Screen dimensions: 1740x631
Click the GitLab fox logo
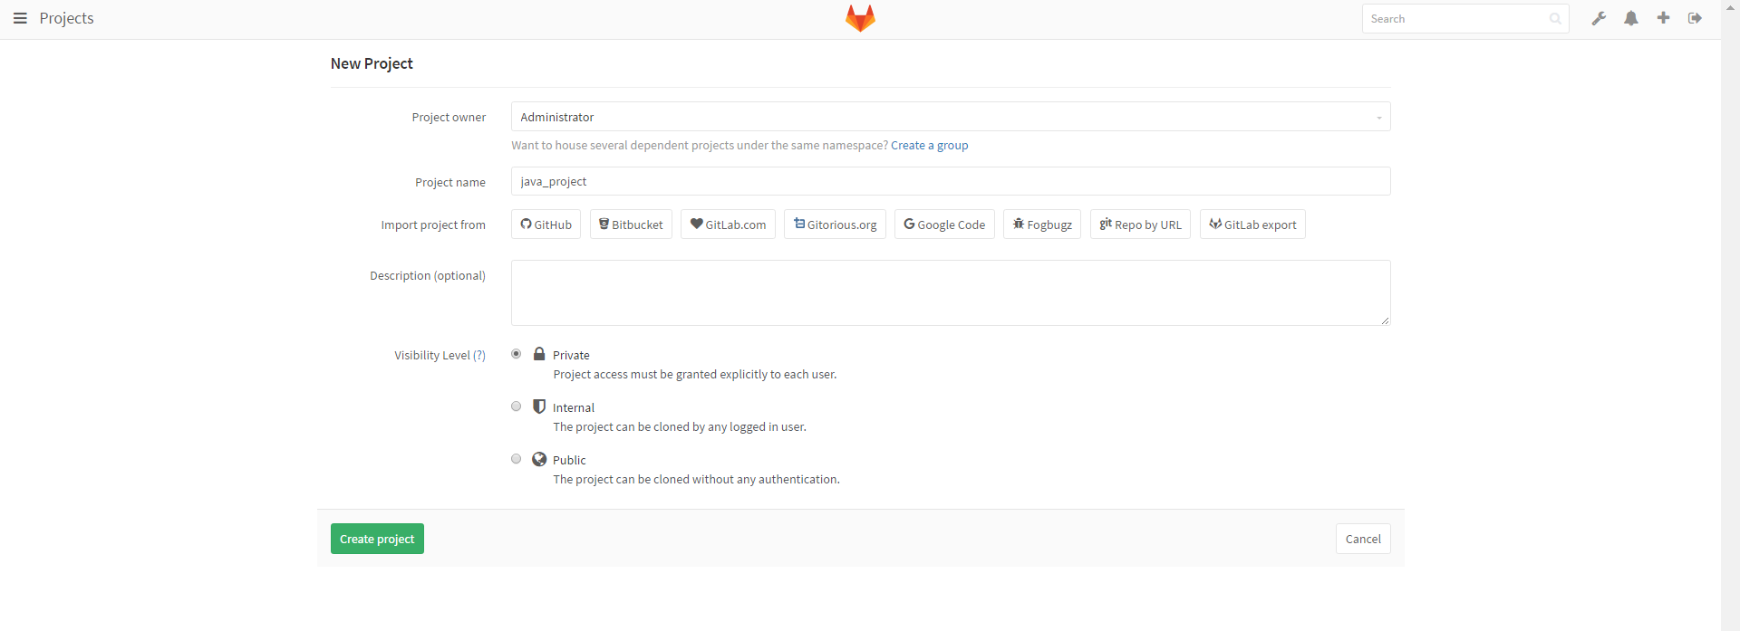point(860,18)
